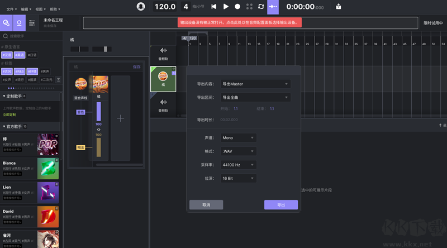The height and width of the screenshot is (248, 447).
Task: Open the mixer sliders settings icon
Action: [32, 23]
